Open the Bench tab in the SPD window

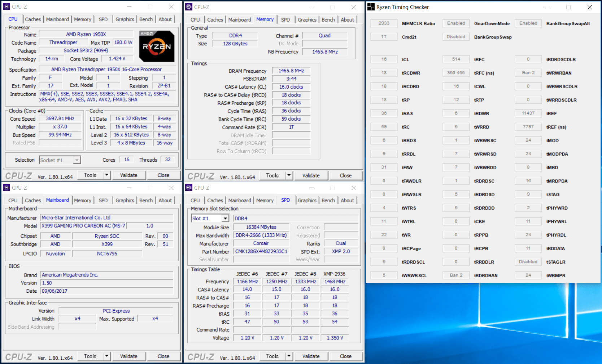coord(328,201)
